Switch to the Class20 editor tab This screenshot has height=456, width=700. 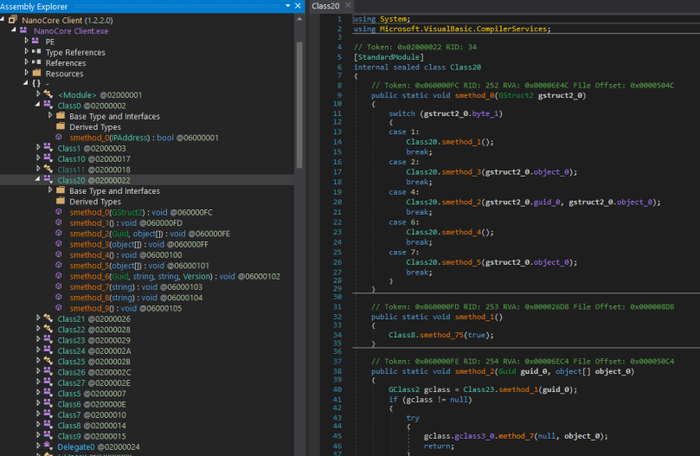325,6
